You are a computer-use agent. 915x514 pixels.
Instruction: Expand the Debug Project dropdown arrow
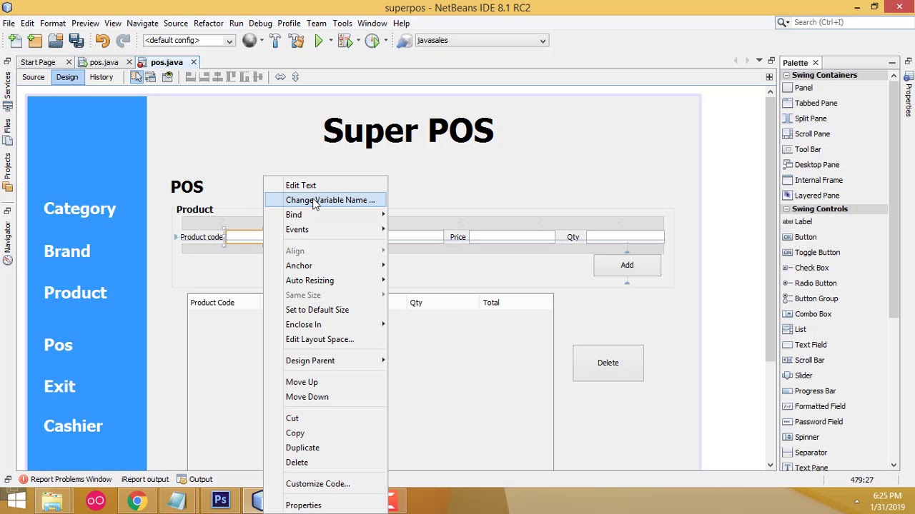(357, 41)
